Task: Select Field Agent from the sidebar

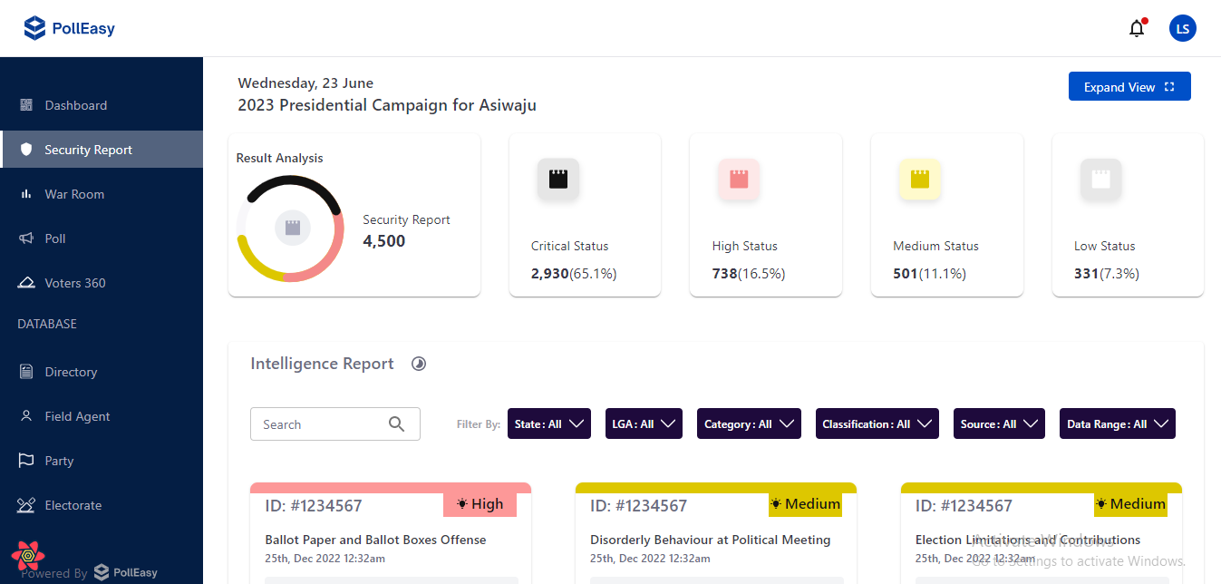Action: [x=77, y=416]
